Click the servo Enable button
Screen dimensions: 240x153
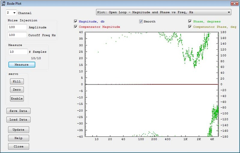[17, 98]
